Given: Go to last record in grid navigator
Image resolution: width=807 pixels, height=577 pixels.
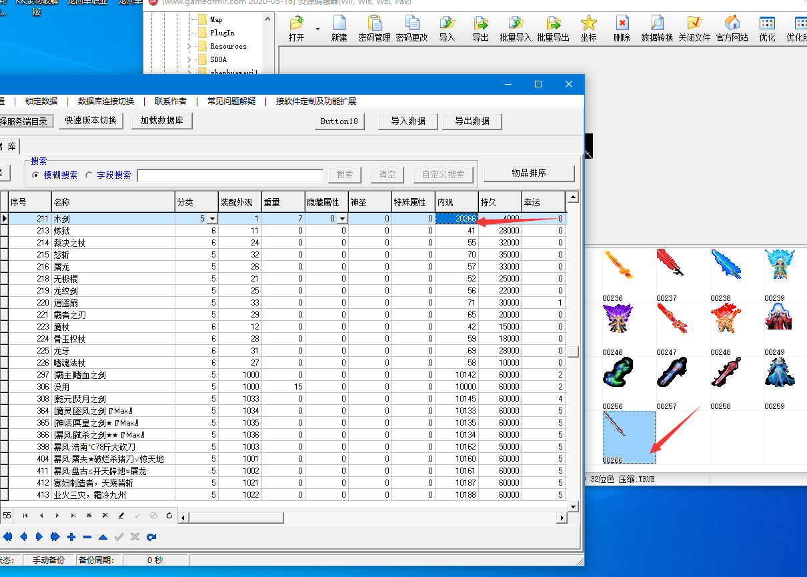Looking at the screenshot, I should (73, 516).
